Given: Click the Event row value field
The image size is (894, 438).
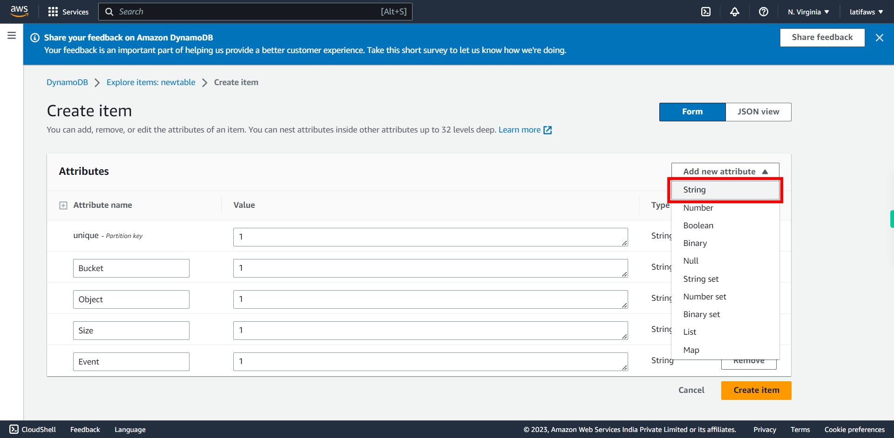Looking at the screenshot, I should tap(431, 362).
